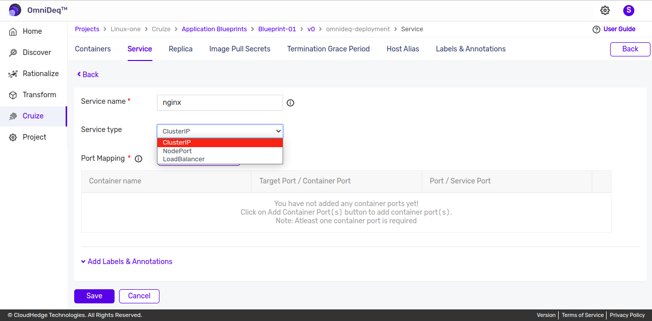This screenshot has height=321, width=652.
Task: Show info tooltip beside Service name
Action: (x=290, y=103)
